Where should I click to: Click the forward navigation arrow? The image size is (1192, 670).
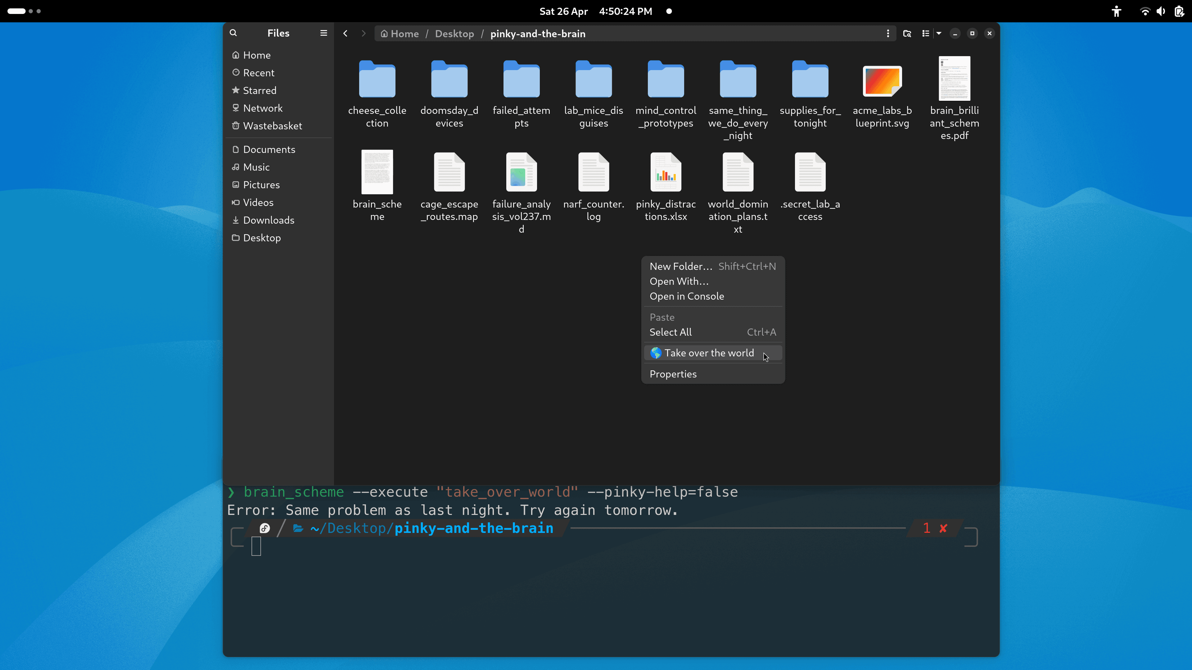(364, 33)
